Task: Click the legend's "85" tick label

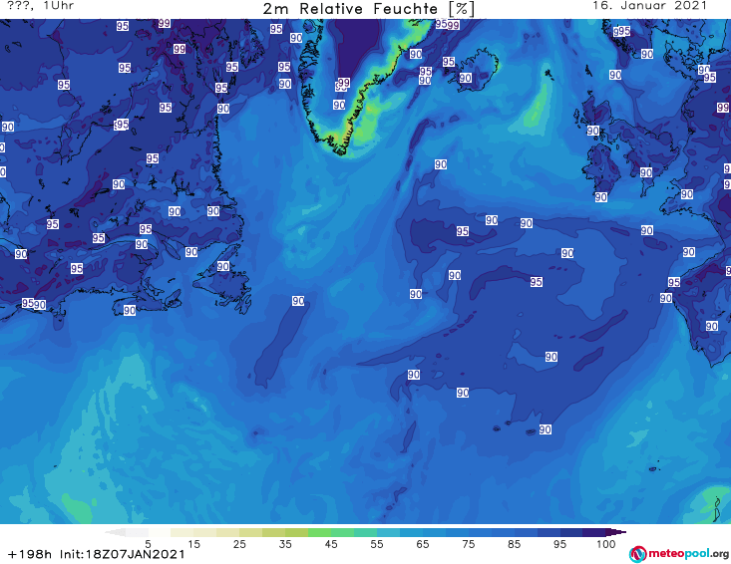Action: pyautogui.click(x=515, y=544)
